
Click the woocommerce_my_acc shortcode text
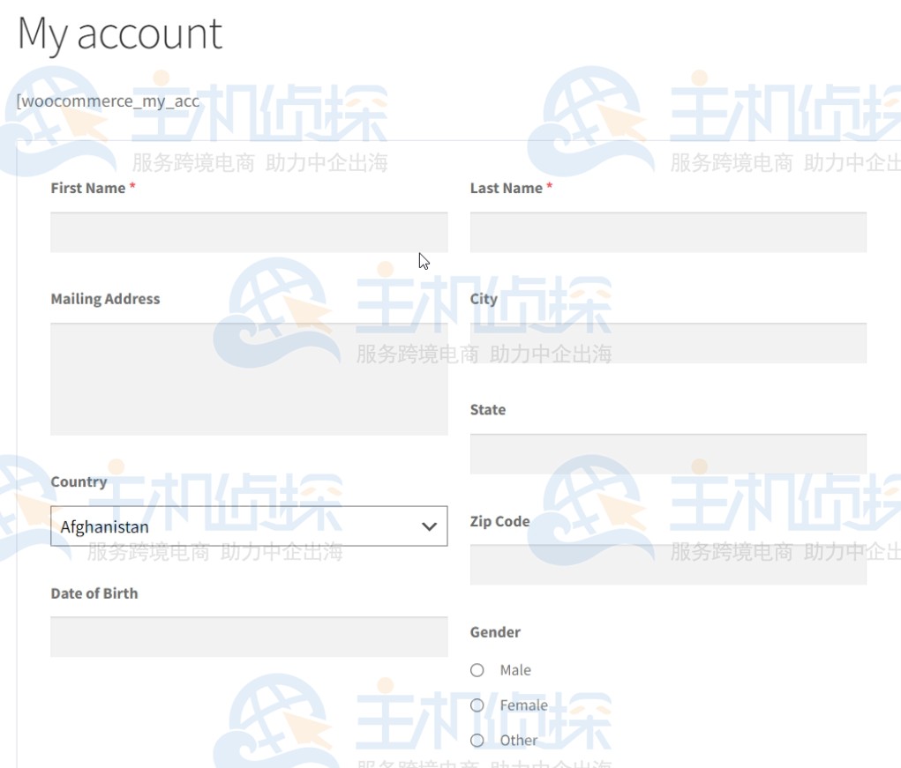pos(108,101)
